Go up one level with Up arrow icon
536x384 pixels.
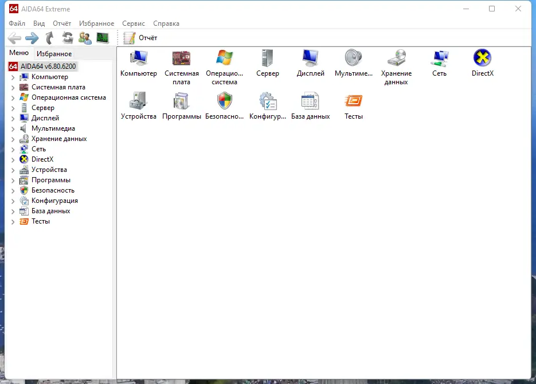(x=50, y=38)
